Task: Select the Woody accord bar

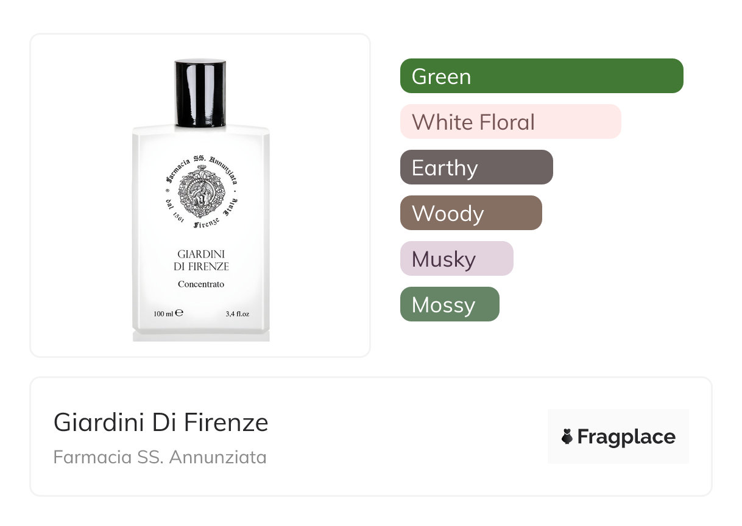Action: click(x=471, y=213)
